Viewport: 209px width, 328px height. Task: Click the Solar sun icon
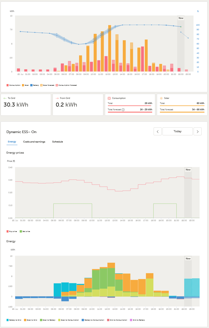point(161,98)
